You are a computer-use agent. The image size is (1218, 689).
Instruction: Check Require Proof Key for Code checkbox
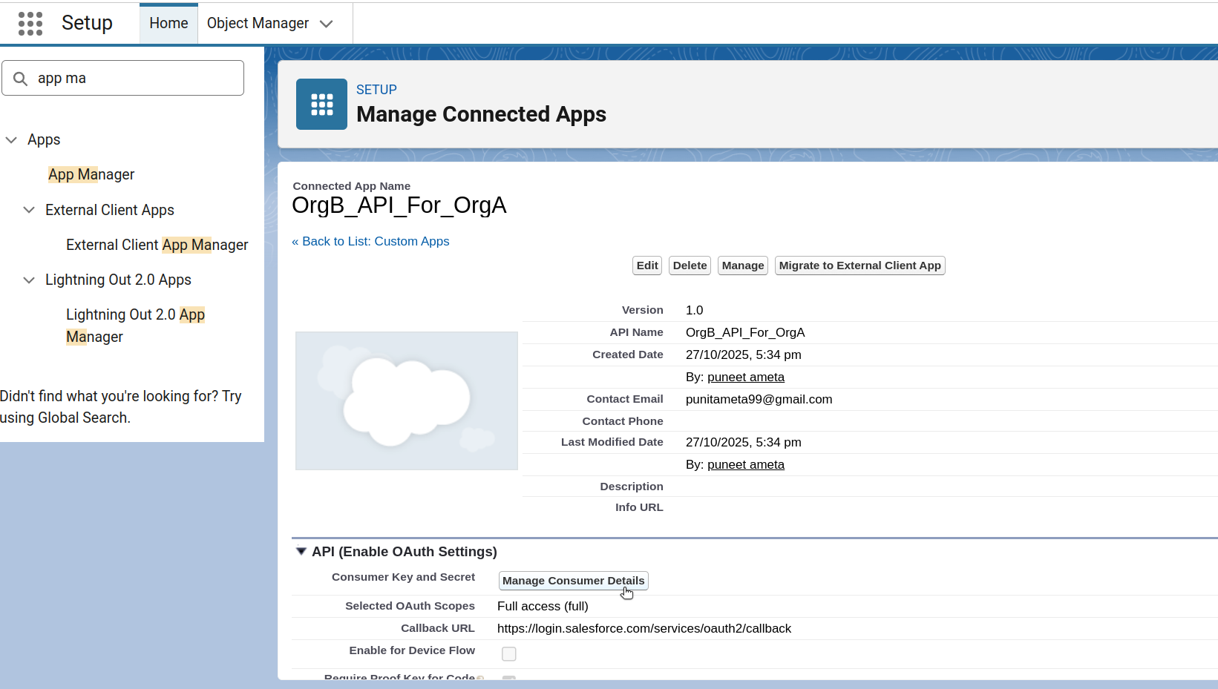click(509, 679)
